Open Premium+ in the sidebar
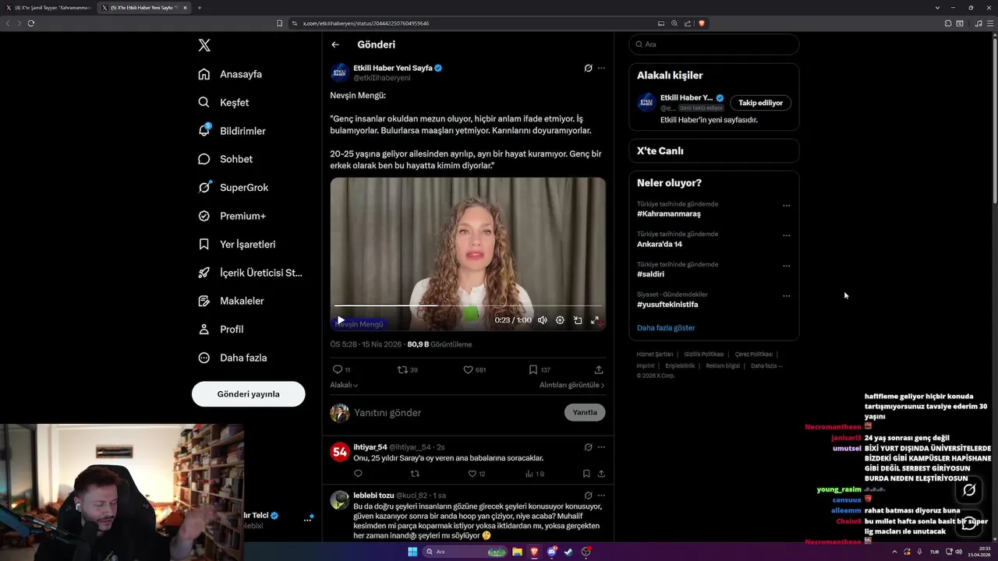 232,216
